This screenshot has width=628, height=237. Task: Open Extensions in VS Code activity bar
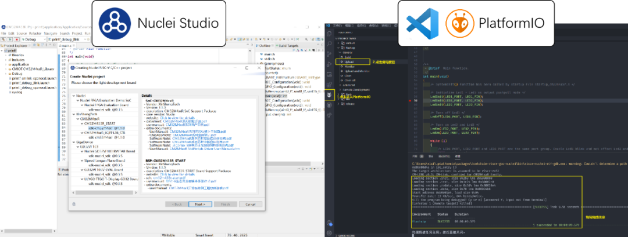[329, 85]
